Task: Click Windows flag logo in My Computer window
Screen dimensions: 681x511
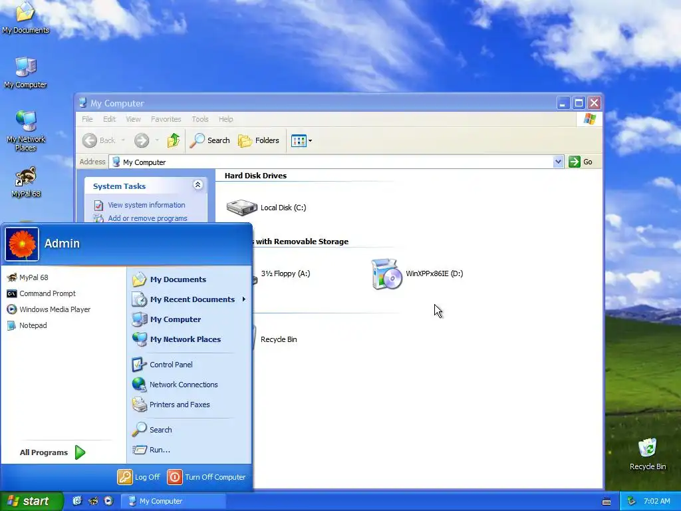Action: pyautogui.click(x=590, y=118)
